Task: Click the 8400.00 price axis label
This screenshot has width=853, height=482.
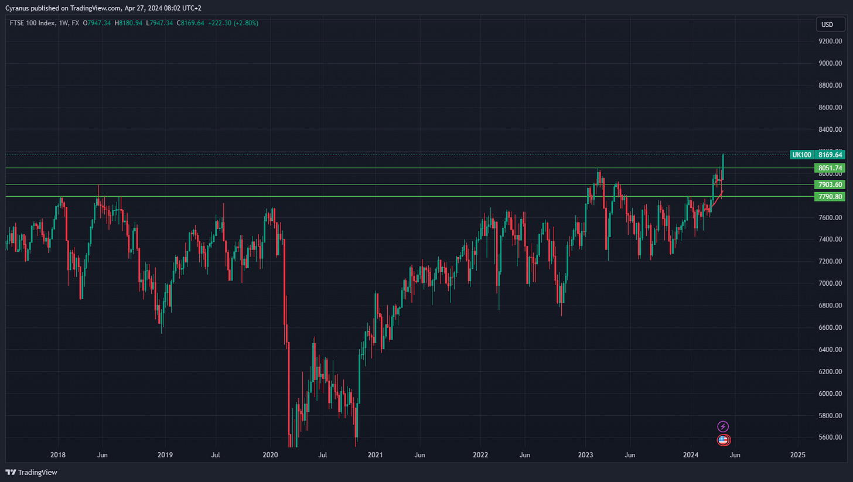Action: [x=830, y=129]
